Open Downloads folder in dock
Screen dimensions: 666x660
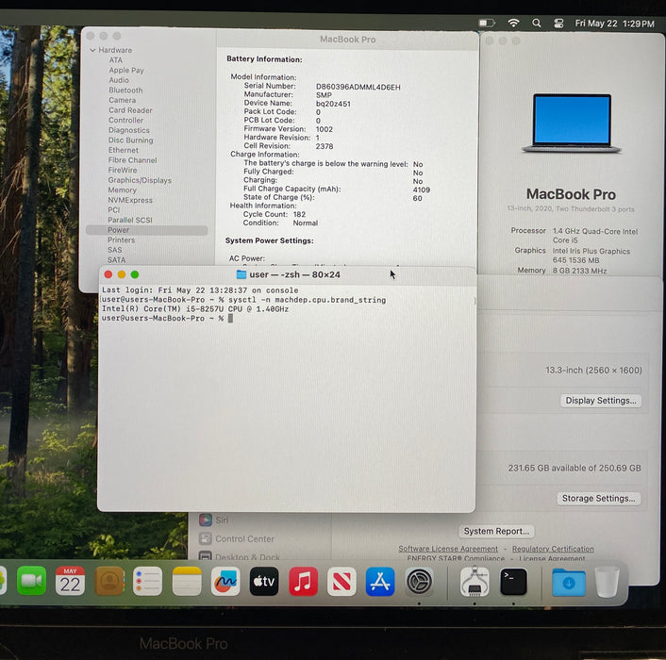pos(569,582)
